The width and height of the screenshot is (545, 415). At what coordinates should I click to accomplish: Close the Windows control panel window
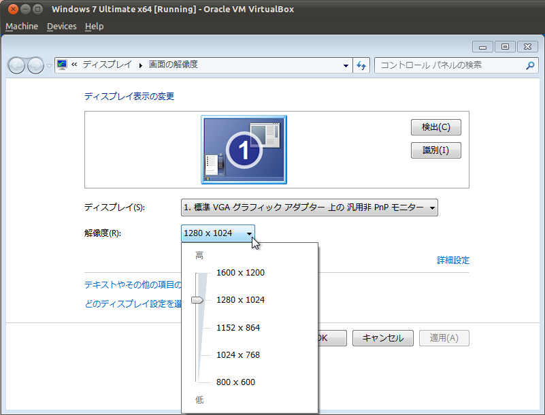click(x=527, y=47)
